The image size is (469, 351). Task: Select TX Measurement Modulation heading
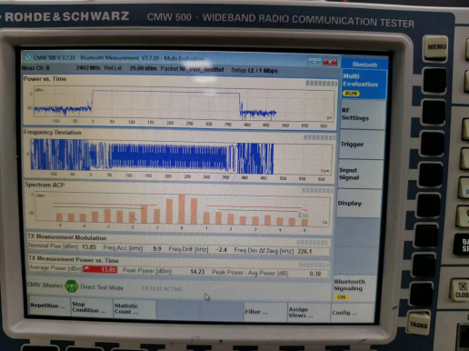pyautogui.click(x=67, y=237)
